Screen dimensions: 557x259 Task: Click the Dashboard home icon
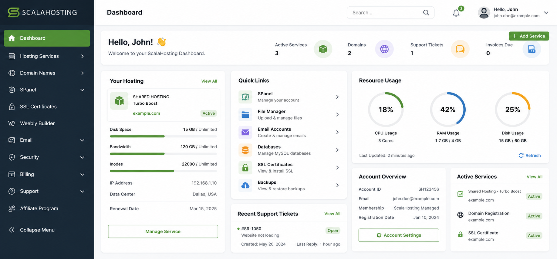12,38
